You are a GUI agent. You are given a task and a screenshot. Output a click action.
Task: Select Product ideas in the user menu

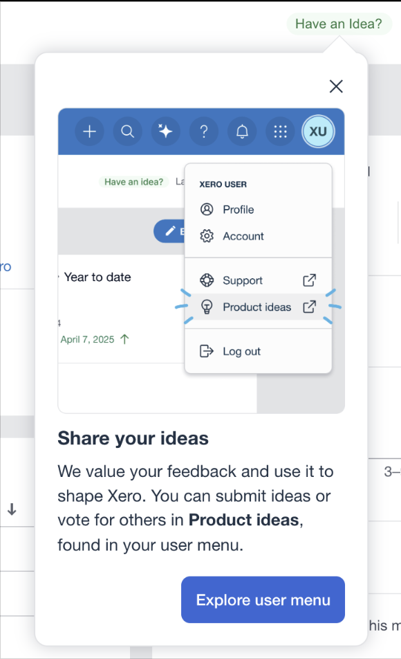tap(259, 307)
